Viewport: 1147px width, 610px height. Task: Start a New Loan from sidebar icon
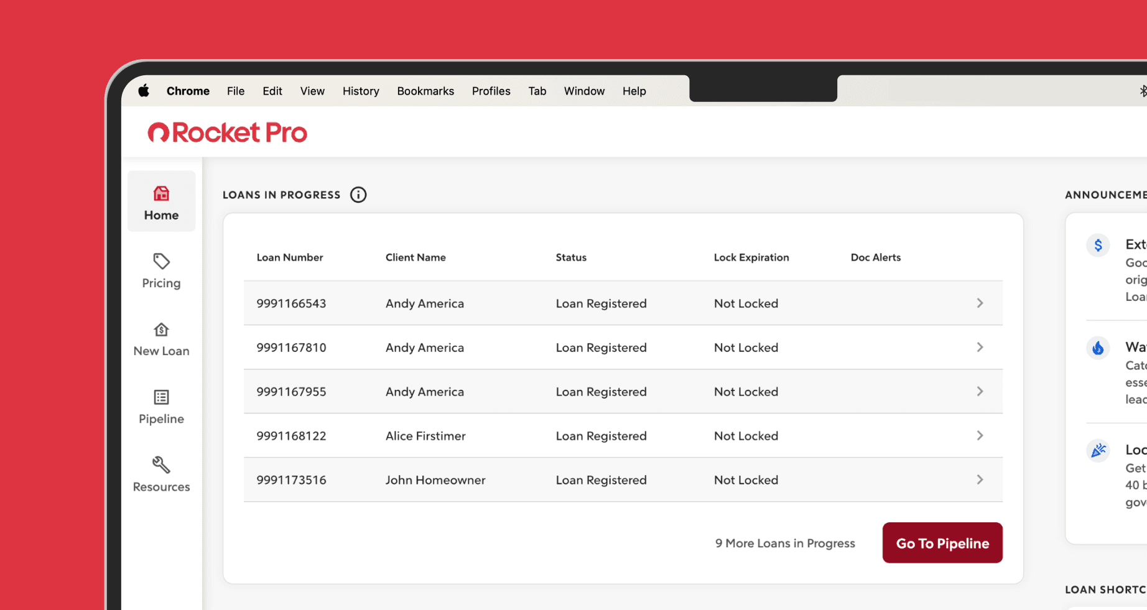(x=161, y=330)
